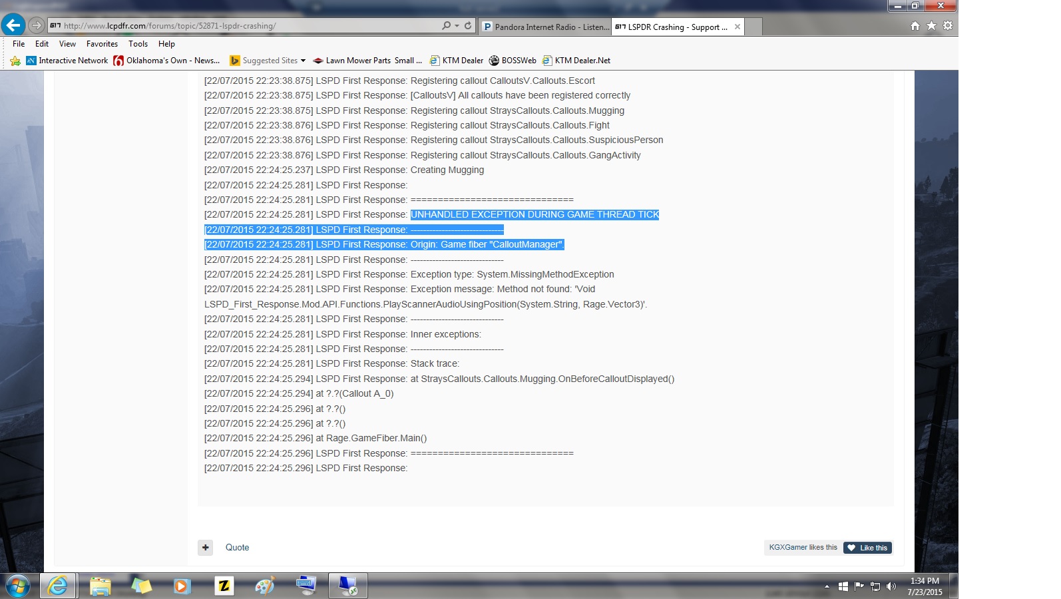This screenshot has height=599, width=1061.
Task: Click the Home icon in the browser
Action: 915,25
